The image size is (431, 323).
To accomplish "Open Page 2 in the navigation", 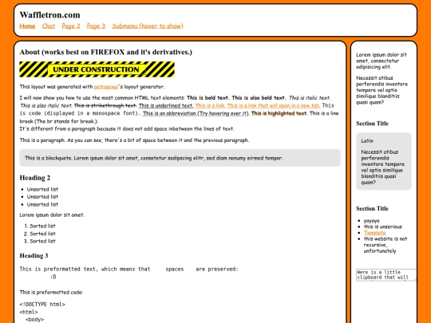I will pos(71,26).
